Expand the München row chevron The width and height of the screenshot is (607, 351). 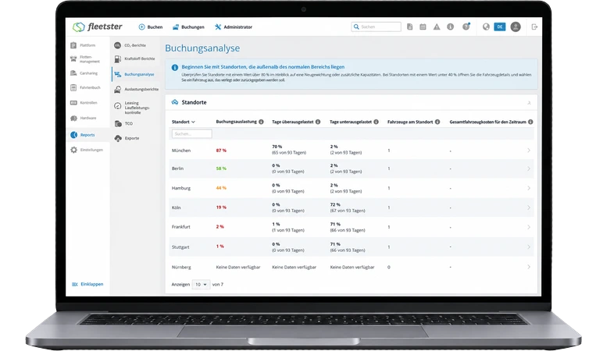(x=529, y=151)
